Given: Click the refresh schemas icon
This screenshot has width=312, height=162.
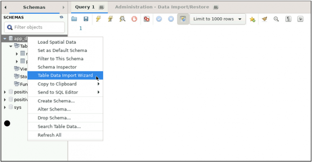Looking at the screenshot, I should [x=61, y=17].
